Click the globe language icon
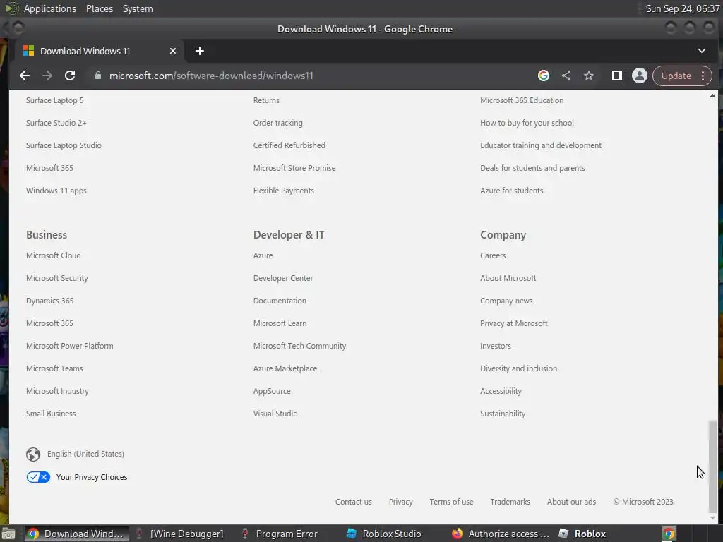This screenshot has height=542, width=723. pyautogui.click(x=33, y=454)
